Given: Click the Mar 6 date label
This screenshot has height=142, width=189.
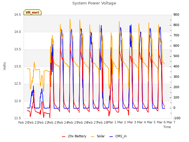Looking at the screenshot, I should pyautogui.click(x=161, y=122).
